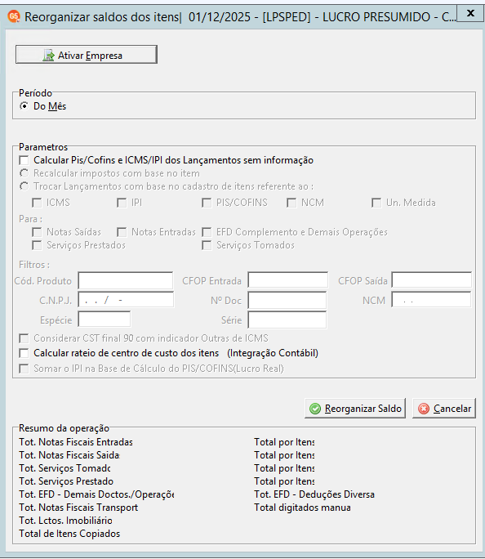Screen dimensions: 485x559
Task: Click Tot. EFD - Demais Doctos./Operações label
Action: (x=96, y=494)
